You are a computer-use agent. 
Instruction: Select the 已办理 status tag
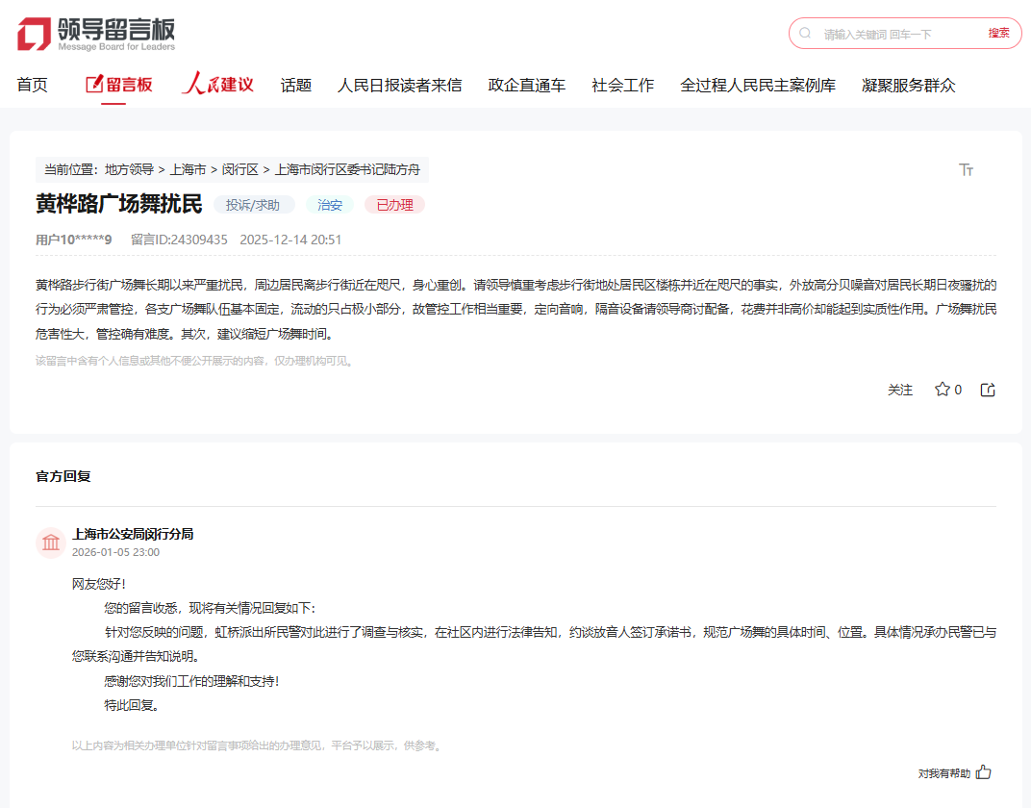tap(393, 204)
